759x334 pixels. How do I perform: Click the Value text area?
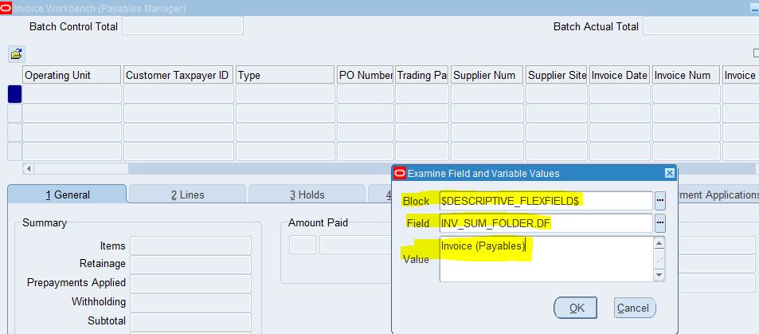546,259
